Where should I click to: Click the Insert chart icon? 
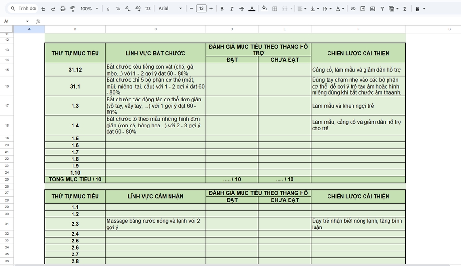372,9
